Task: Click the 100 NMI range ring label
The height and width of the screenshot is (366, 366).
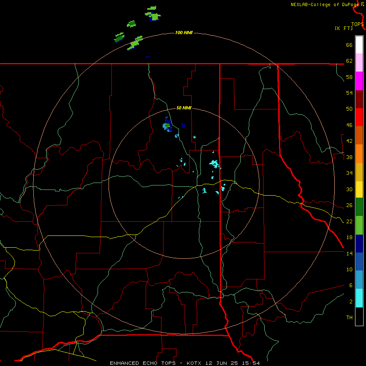Action: pyautogui.click(x=184, y=33)
